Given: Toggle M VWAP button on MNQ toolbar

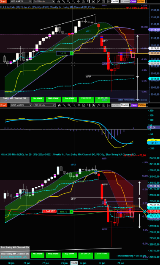Looking at the screenshot, I should coord(116,105).
